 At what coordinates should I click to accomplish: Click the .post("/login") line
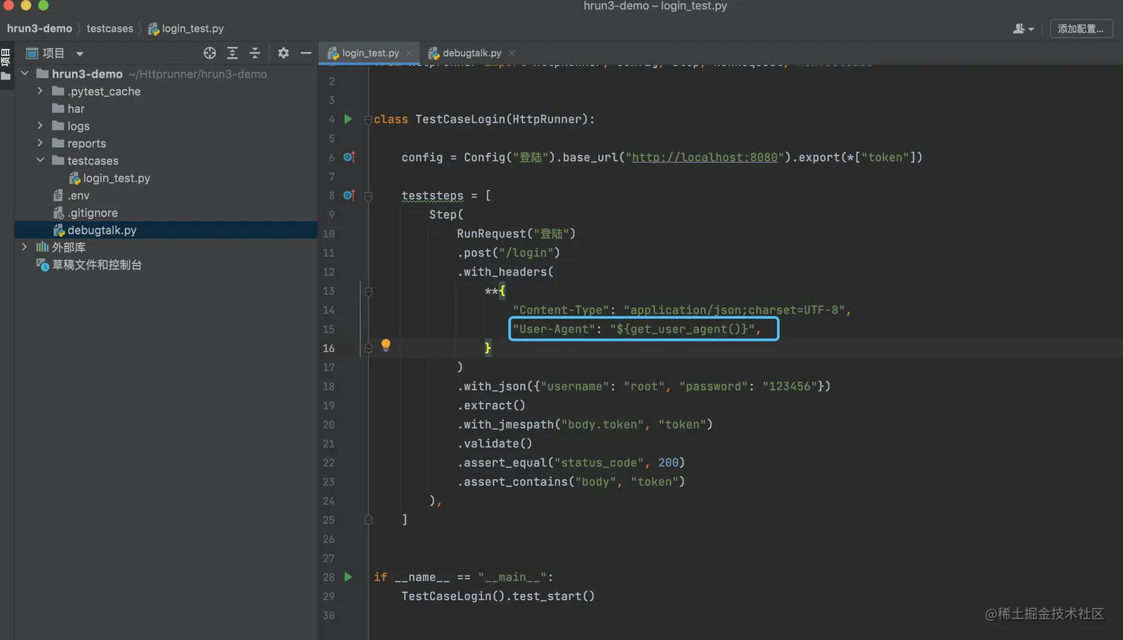click(509, 252)
